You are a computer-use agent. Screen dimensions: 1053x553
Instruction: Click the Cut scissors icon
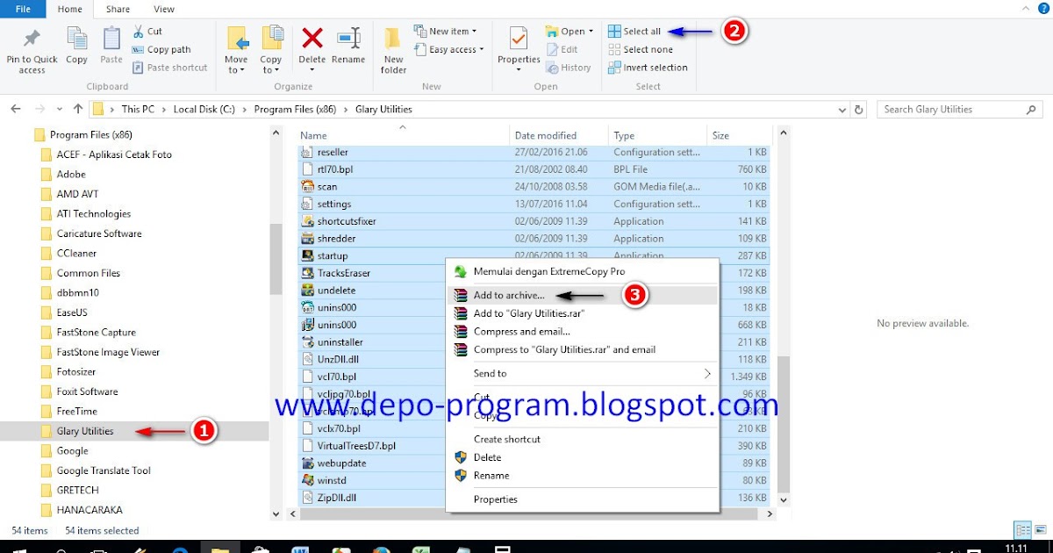point(139,31)
